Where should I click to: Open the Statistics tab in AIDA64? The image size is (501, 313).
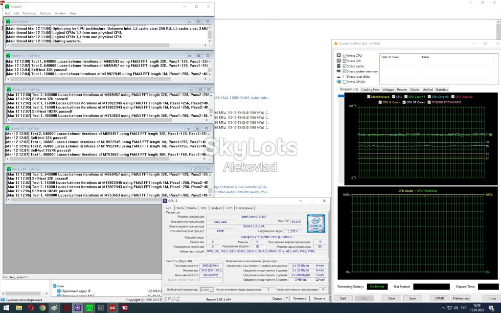click(x=442, y=90)
